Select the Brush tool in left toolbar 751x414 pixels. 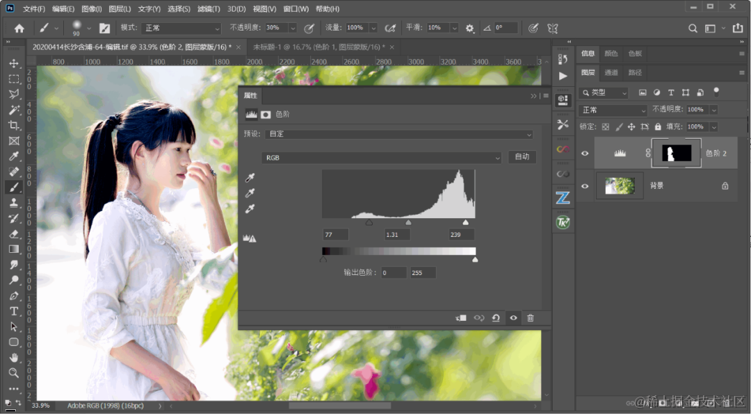coord(14,187)
